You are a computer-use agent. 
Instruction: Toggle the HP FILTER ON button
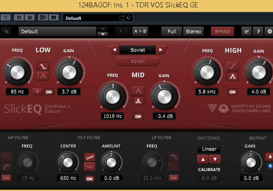point(6,178)
